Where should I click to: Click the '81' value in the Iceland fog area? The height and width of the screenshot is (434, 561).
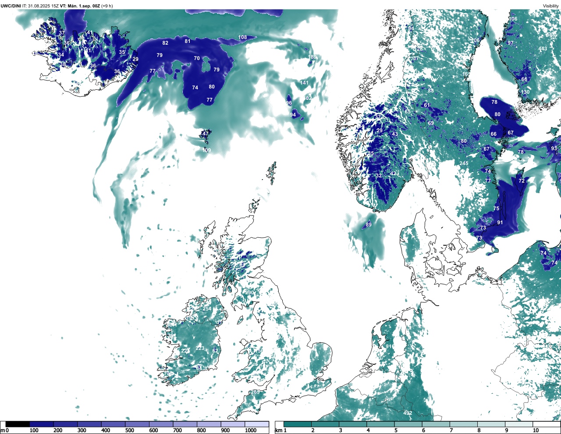coord(188,41)
